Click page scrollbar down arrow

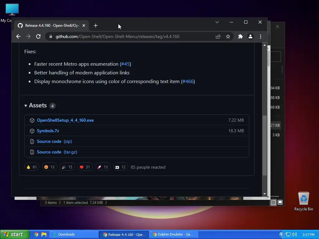pyautogui.click(x=264, y=194)
